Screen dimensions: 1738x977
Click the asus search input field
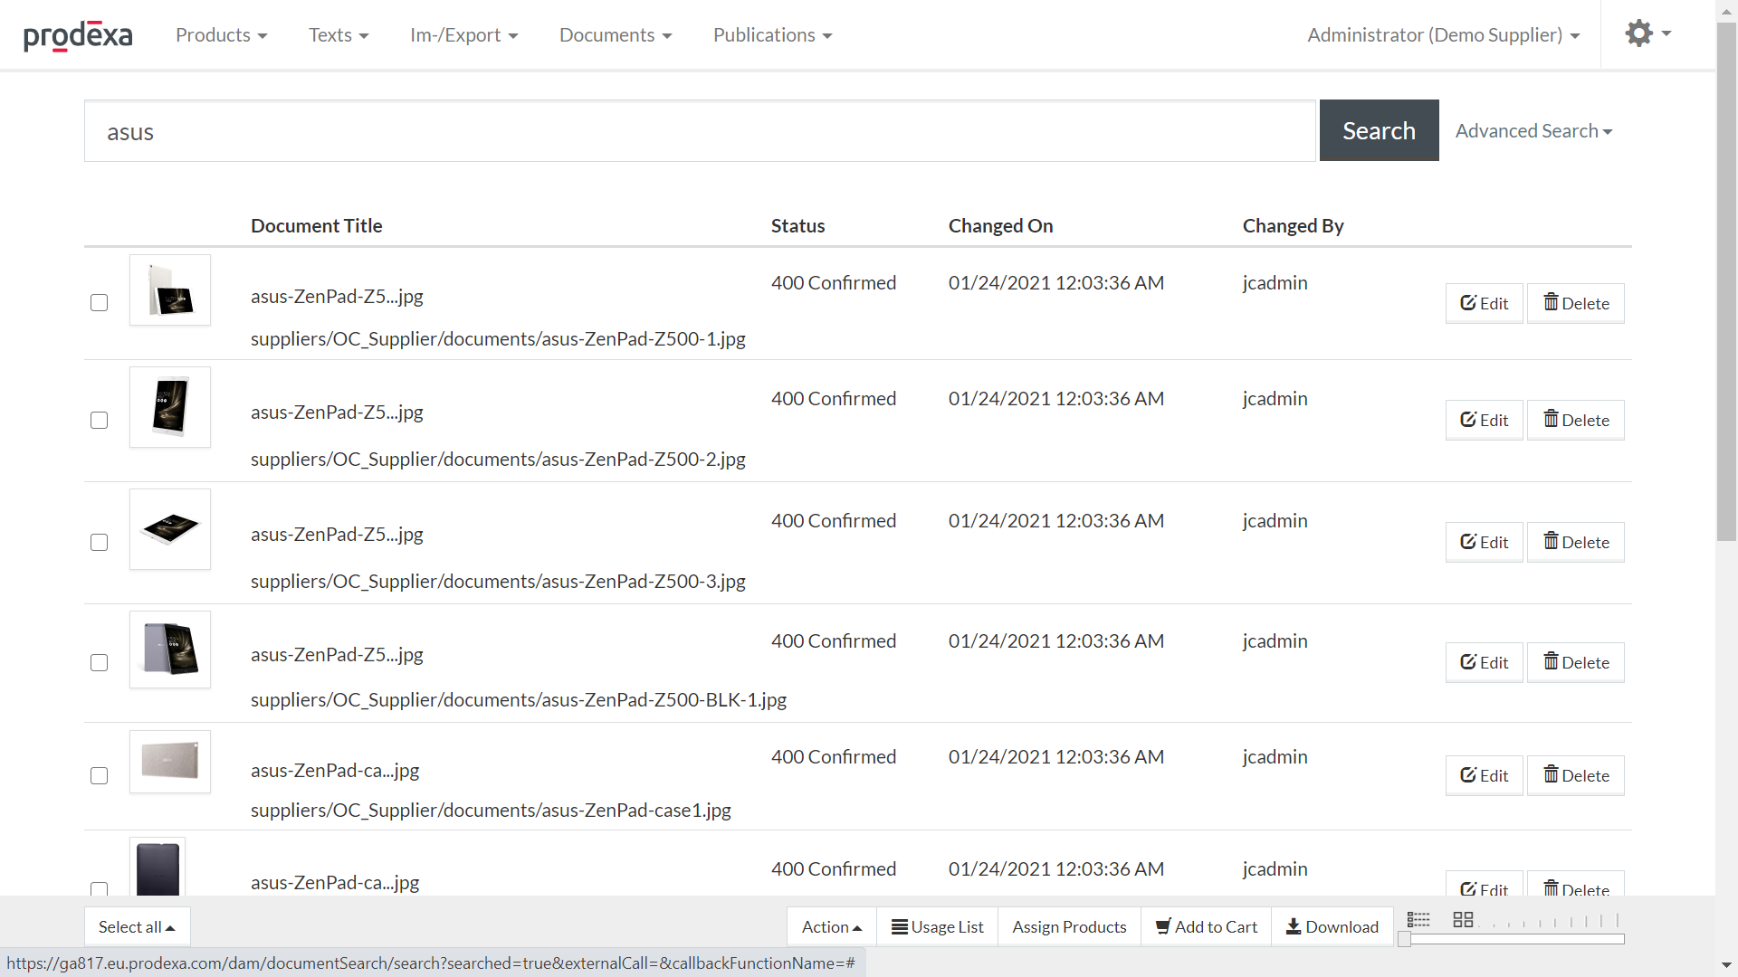(x=699, y=131)
